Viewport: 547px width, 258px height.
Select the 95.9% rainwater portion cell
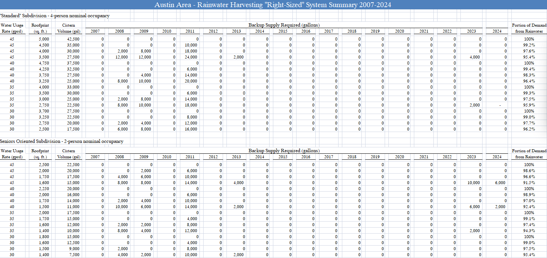[x=529, y=105]
